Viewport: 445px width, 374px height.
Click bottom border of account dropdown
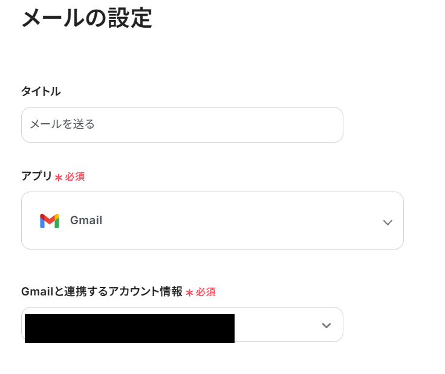[x=181, y=341]
